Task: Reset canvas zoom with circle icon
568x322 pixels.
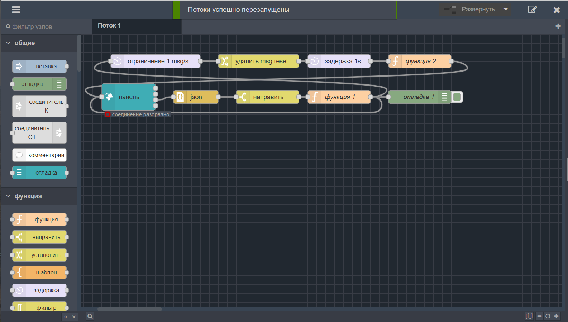Action: [x=548, y=316]
